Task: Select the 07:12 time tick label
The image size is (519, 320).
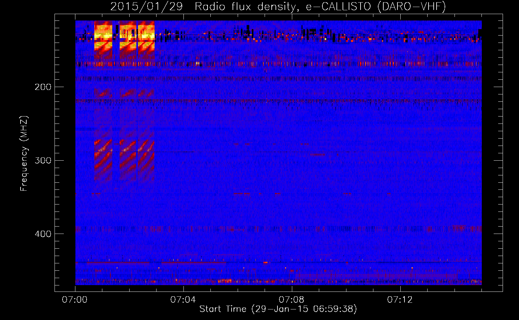Action: click(x=400, y=300)
